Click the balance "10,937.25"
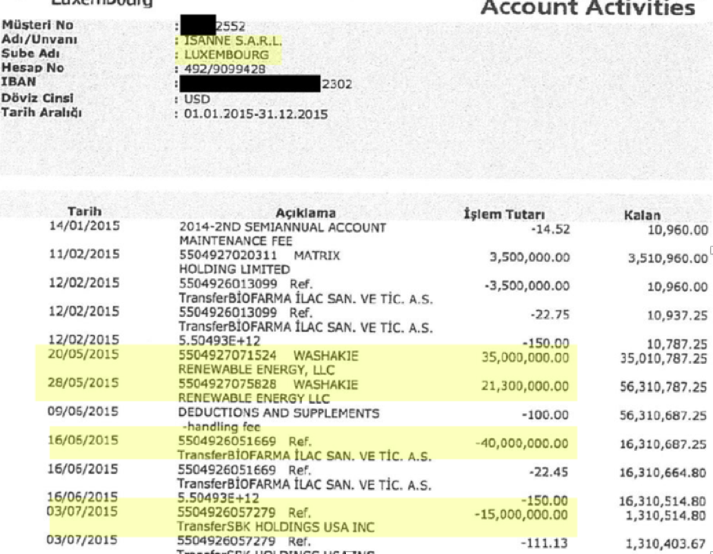713x554 pixels. (x=677, y=315)
